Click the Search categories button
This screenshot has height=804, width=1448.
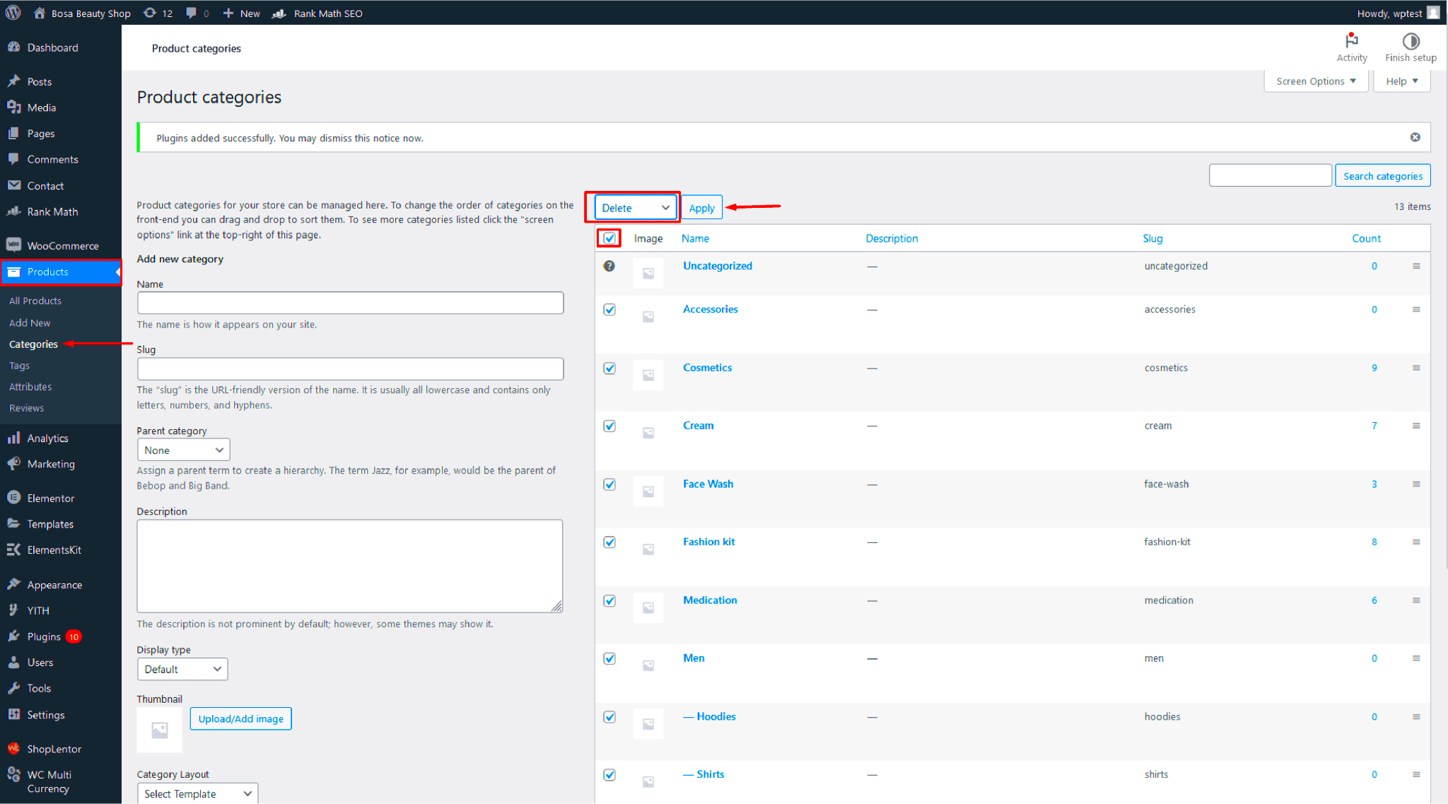point(1382,175)
